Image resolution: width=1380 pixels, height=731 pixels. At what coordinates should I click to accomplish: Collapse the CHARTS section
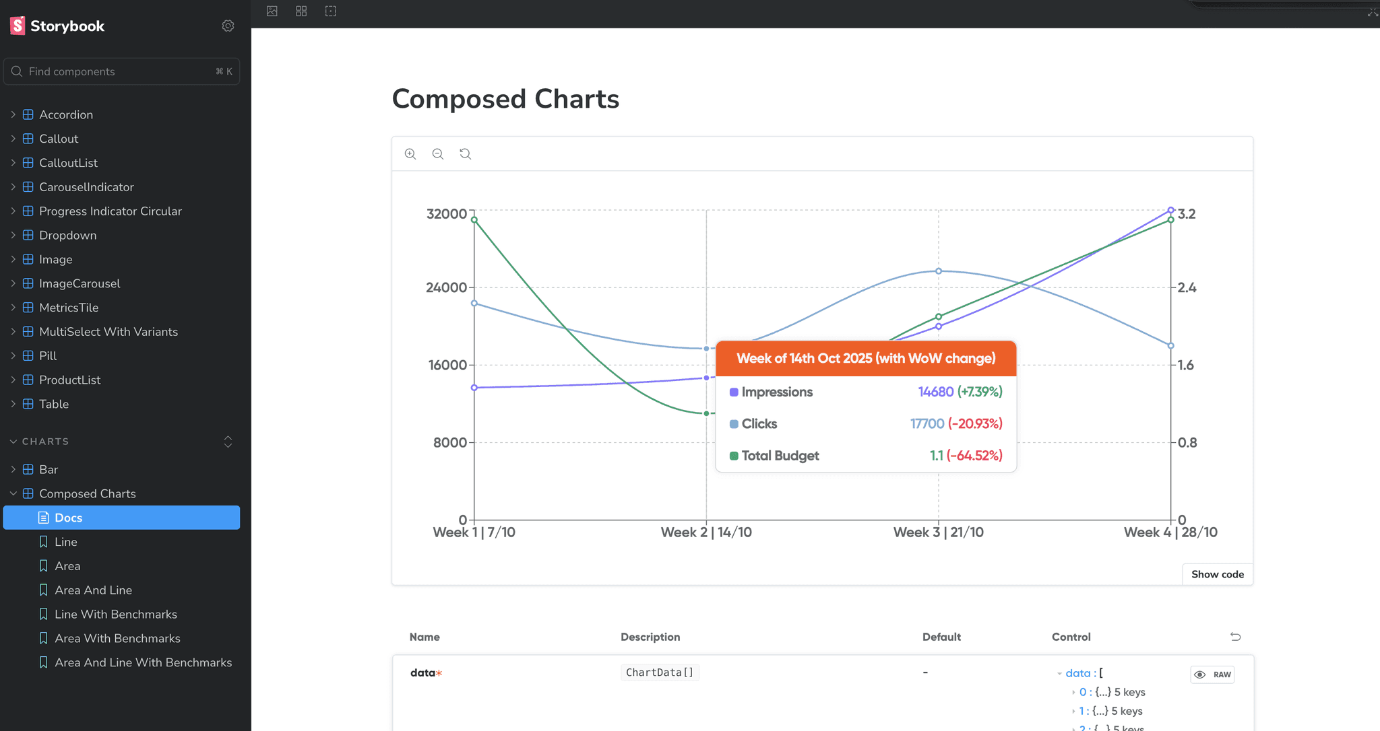pyautogui.click(x=45, y=442)
